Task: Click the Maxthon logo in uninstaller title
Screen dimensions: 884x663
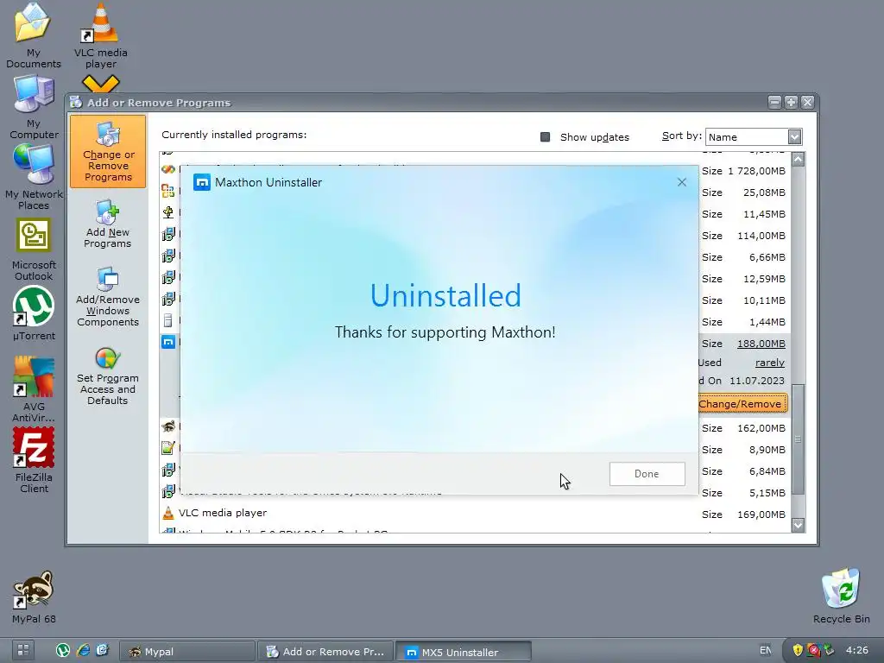Action: point(201,182)
